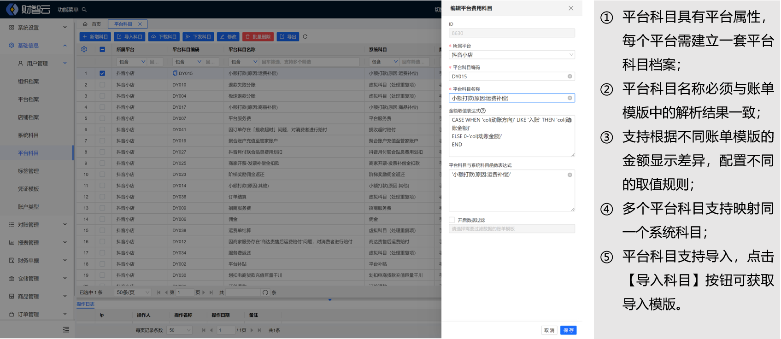Open column settings gear in table header
The image size is (781, 339).
84,49
